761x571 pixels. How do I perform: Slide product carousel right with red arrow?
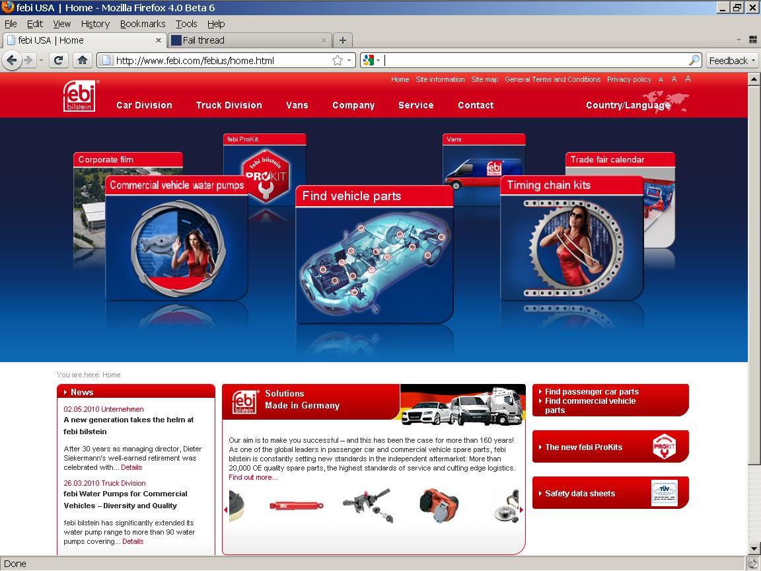521,510
